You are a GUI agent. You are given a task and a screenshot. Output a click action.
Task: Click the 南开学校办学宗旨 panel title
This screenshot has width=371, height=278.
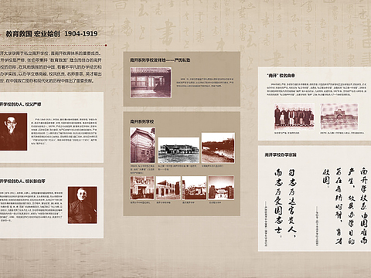click(281, 154)
